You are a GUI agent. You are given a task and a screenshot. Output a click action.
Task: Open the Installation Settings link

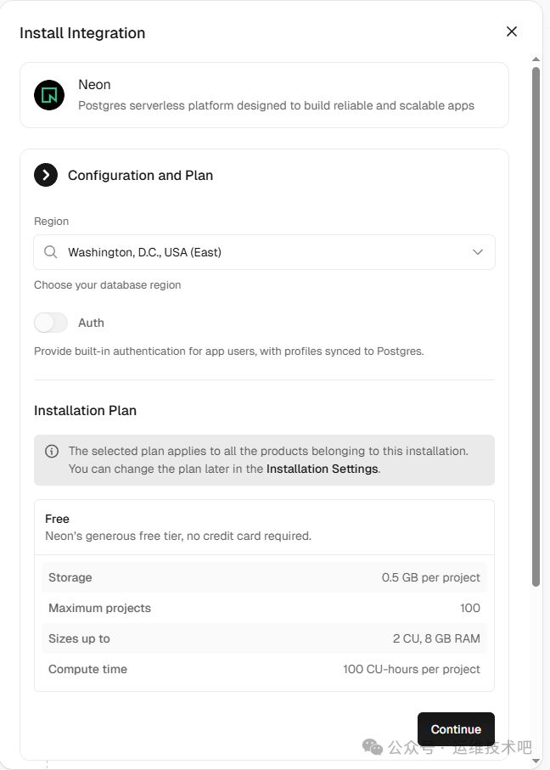(x=322, y=469)
